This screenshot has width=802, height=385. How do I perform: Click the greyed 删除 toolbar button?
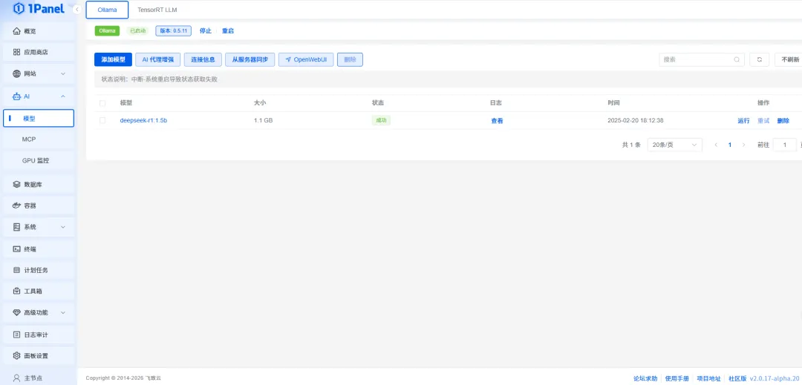click(x=350, y=60)
